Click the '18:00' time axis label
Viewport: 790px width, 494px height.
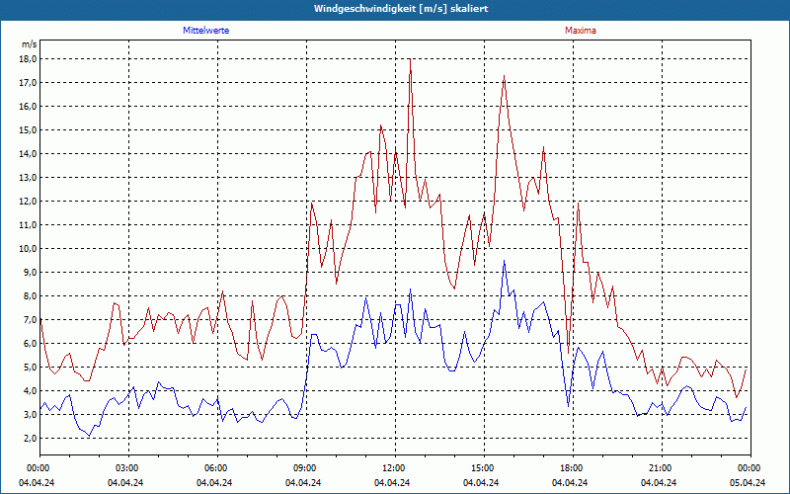(573, 468)
